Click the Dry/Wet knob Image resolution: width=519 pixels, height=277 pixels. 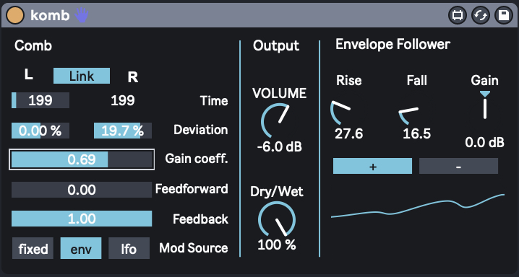click(277, 219)
